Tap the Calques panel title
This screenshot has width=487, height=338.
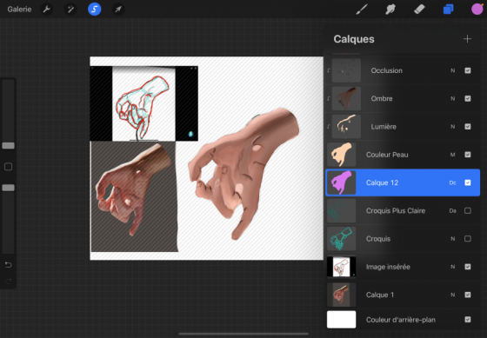(354, 39)
